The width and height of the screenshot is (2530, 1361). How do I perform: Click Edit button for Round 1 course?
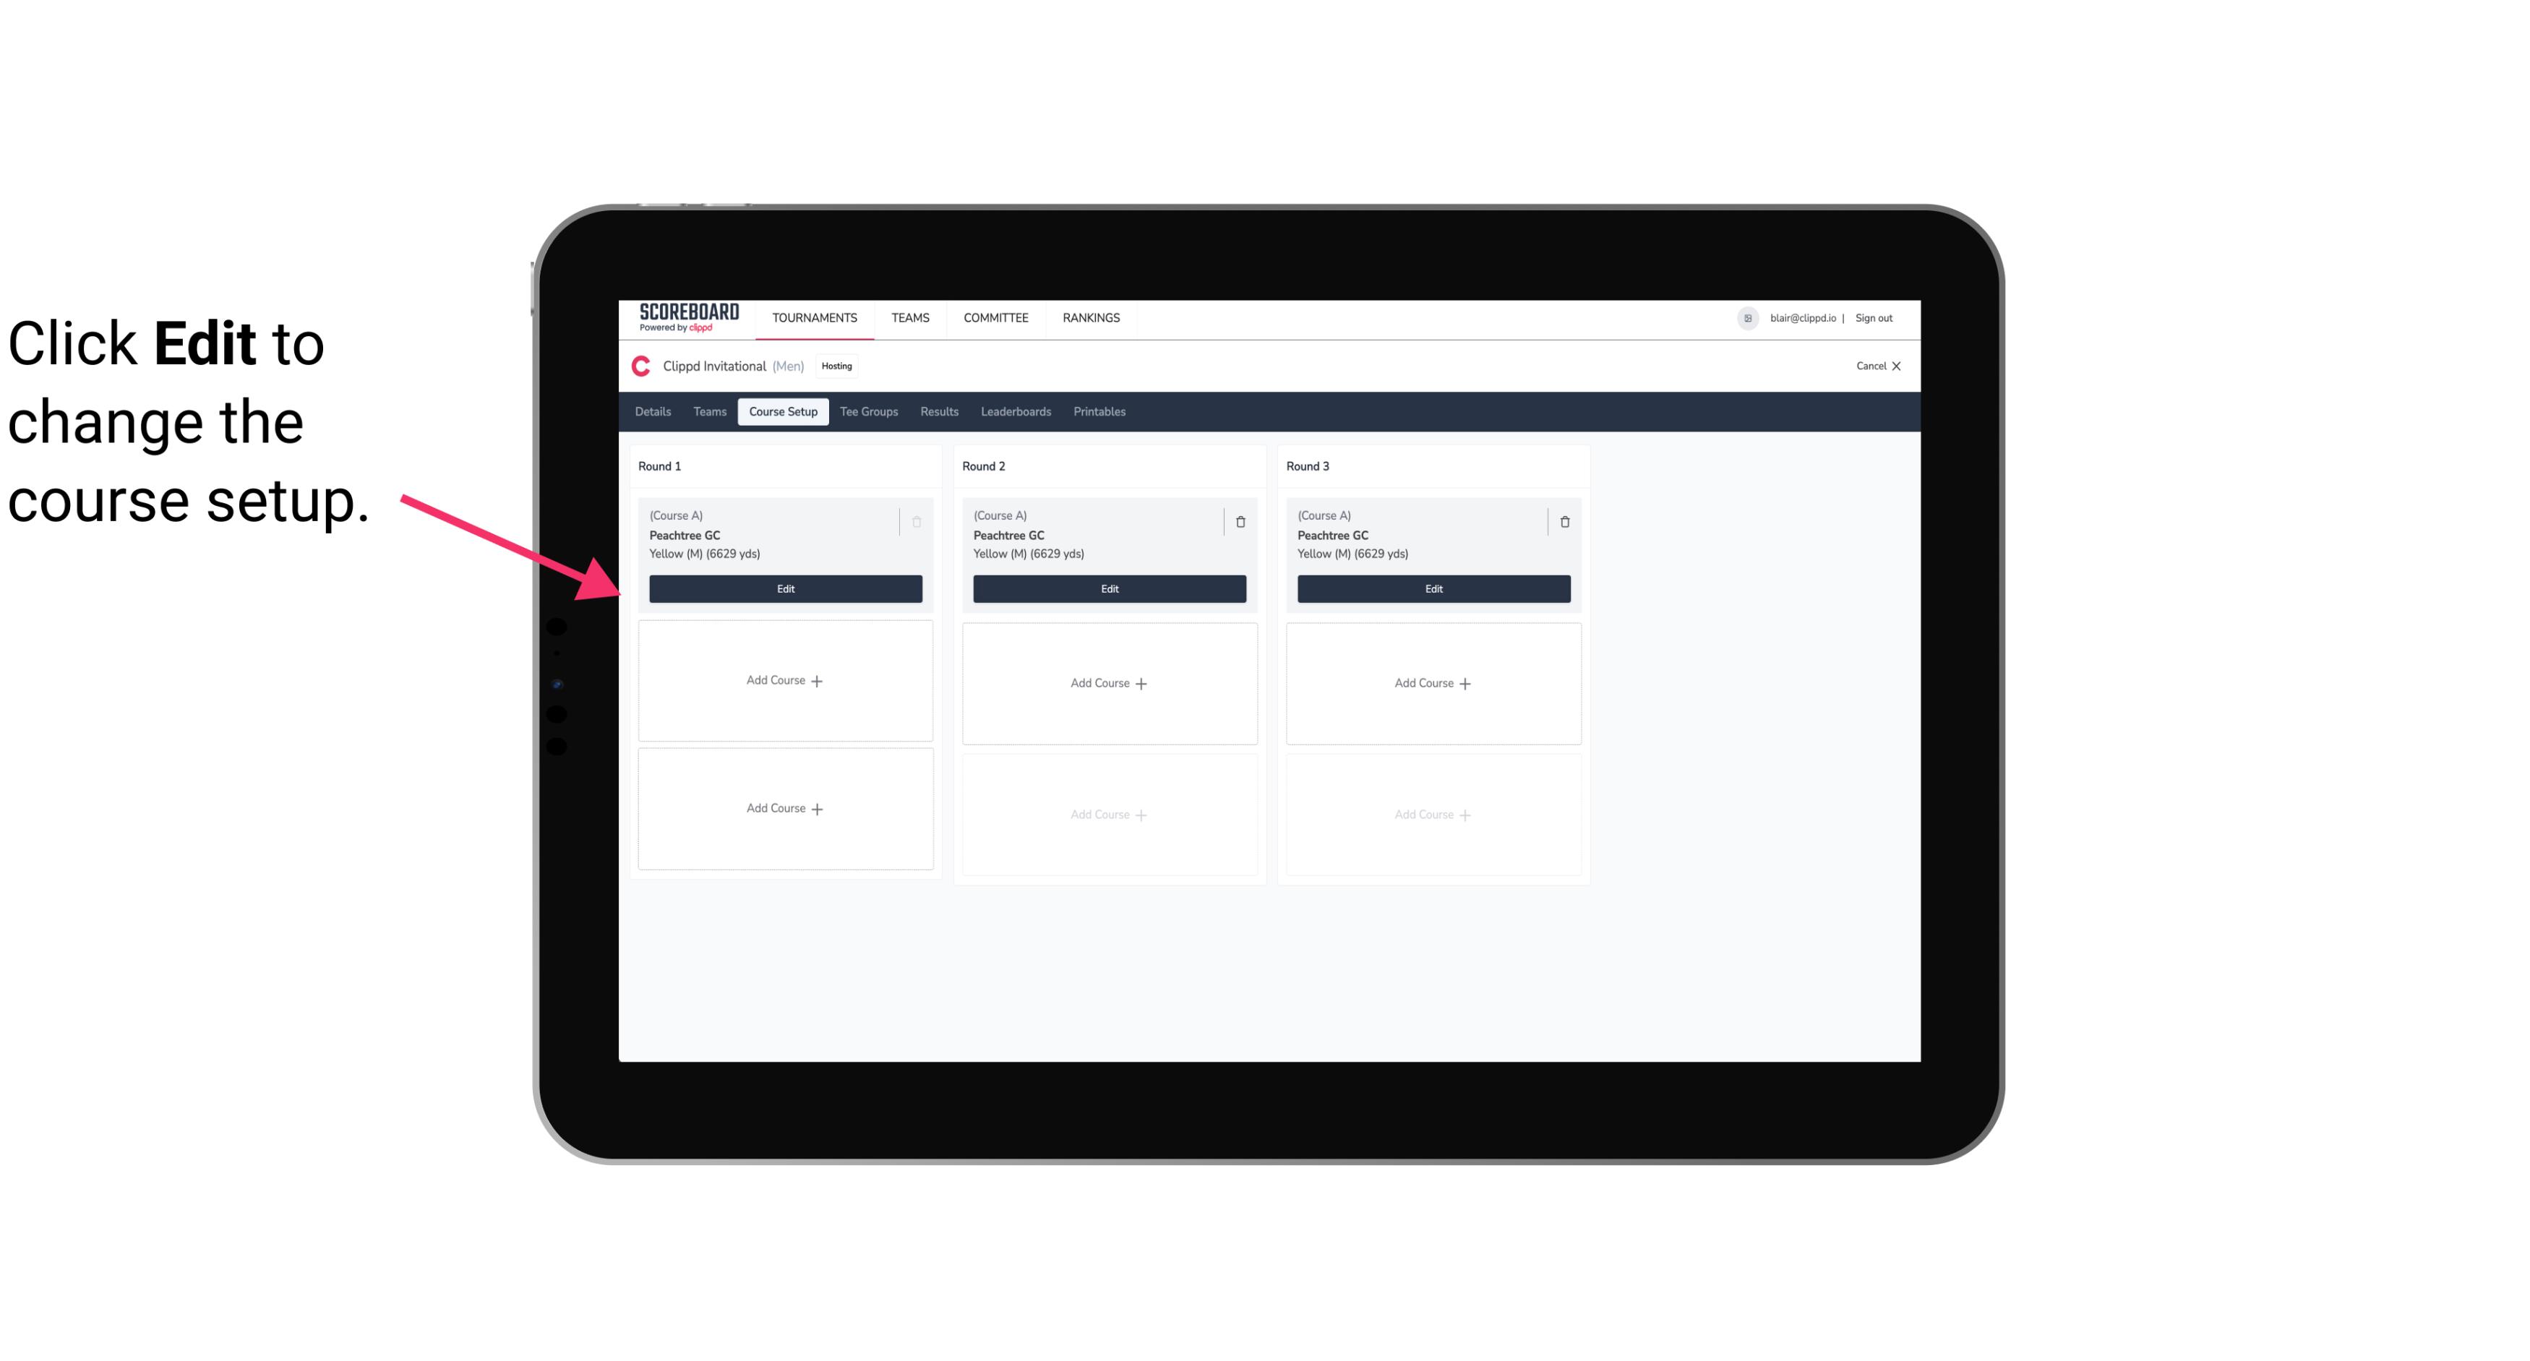click(784, 587)
